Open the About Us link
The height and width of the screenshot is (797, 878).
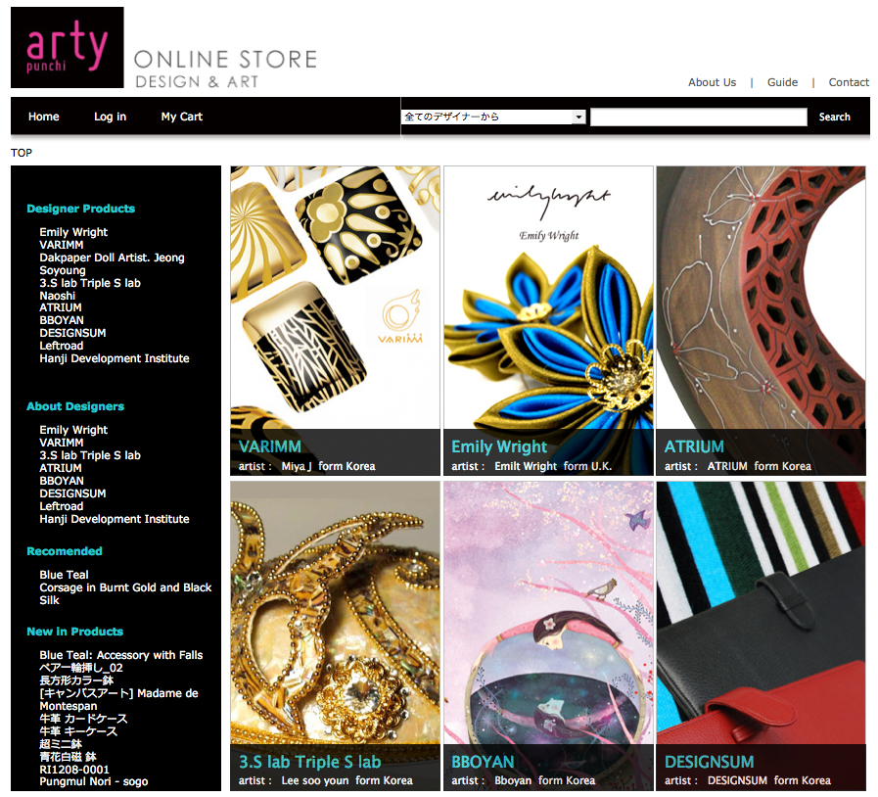[712, 82]
